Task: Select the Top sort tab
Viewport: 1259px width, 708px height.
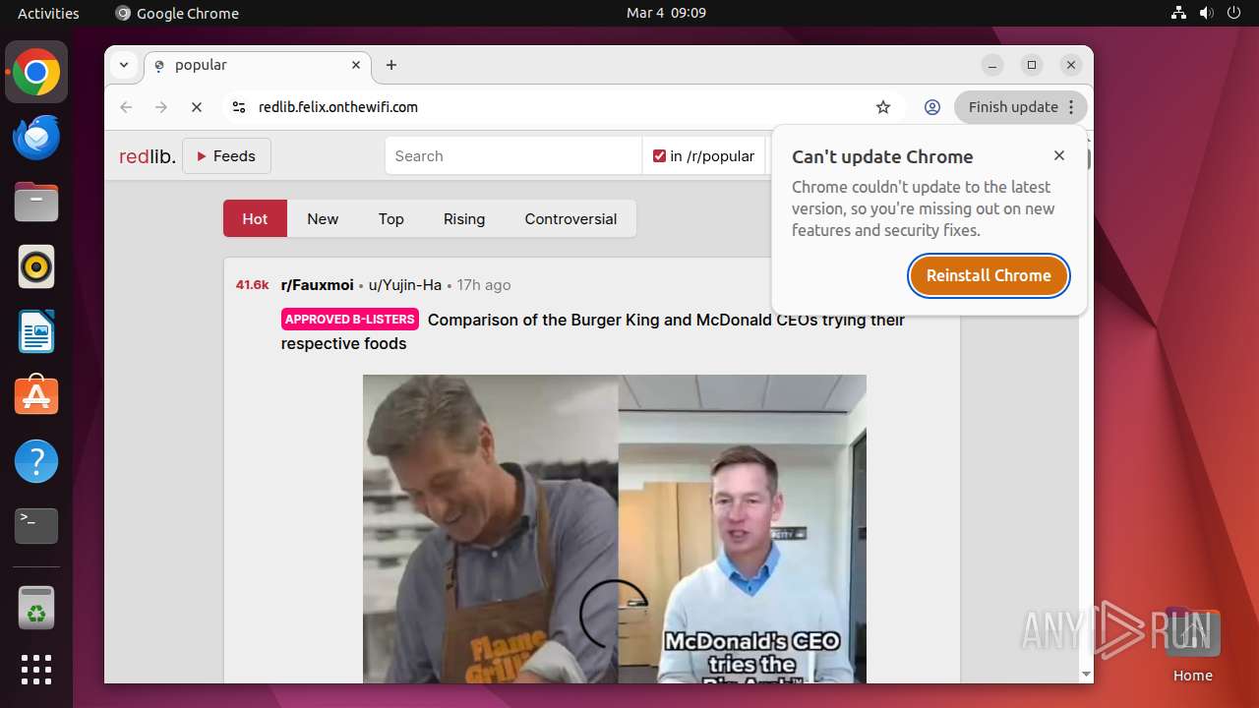Action: [391, 218]
